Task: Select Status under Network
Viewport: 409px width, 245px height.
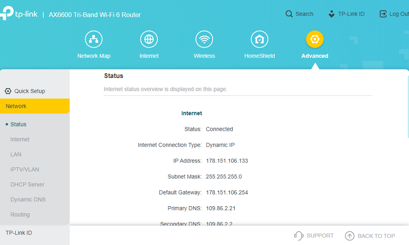Action: click(x=18, y=124)
